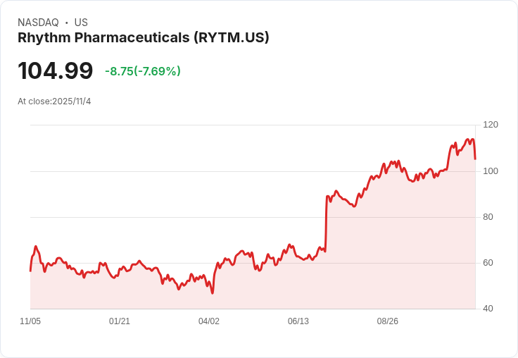Click the 120 value on price axis
518x358 pixels.
pos(491,125)
